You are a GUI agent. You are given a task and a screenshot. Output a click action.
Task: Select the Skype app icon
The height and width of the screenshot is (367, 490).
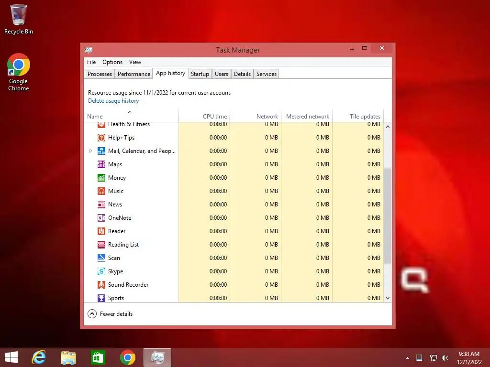[101, 271]
